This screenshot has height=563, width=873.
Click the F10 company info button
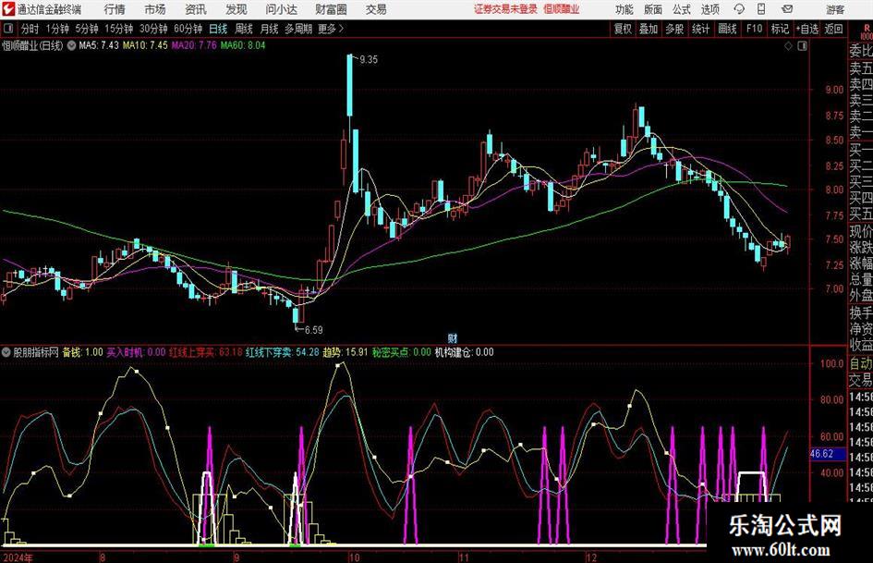(755, 29)
